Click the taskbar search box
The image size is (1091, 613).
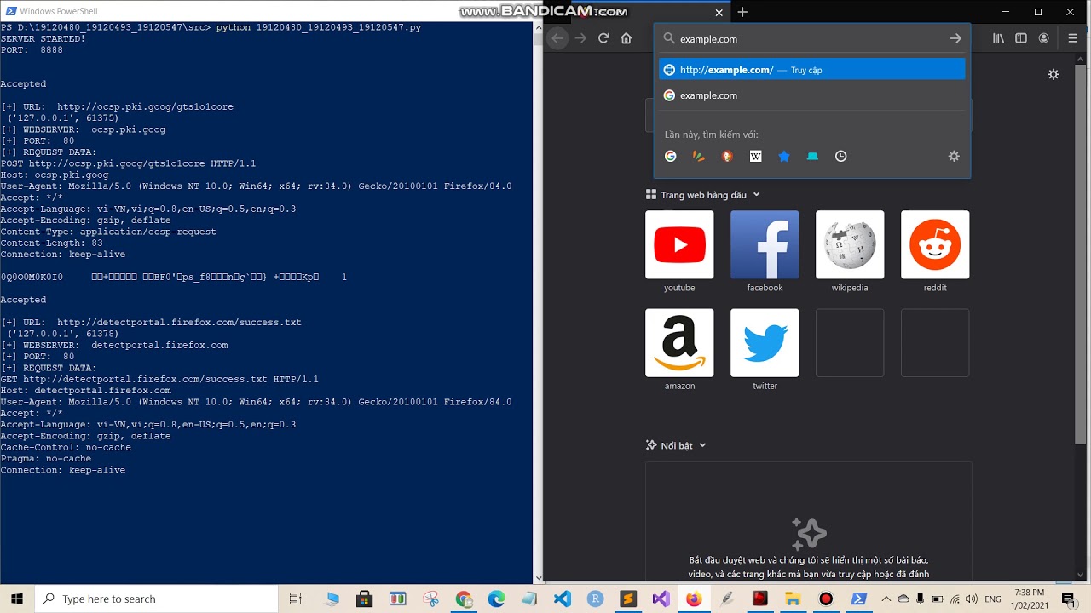click(x=156, y=599)
